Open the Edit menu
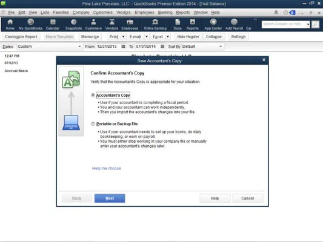 22,13
